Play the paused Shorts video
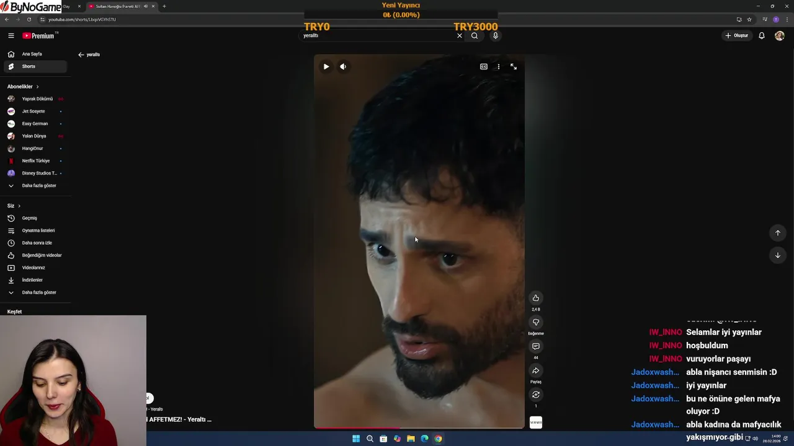This screenshot has width=794, height=446. [x=326, y=66]
